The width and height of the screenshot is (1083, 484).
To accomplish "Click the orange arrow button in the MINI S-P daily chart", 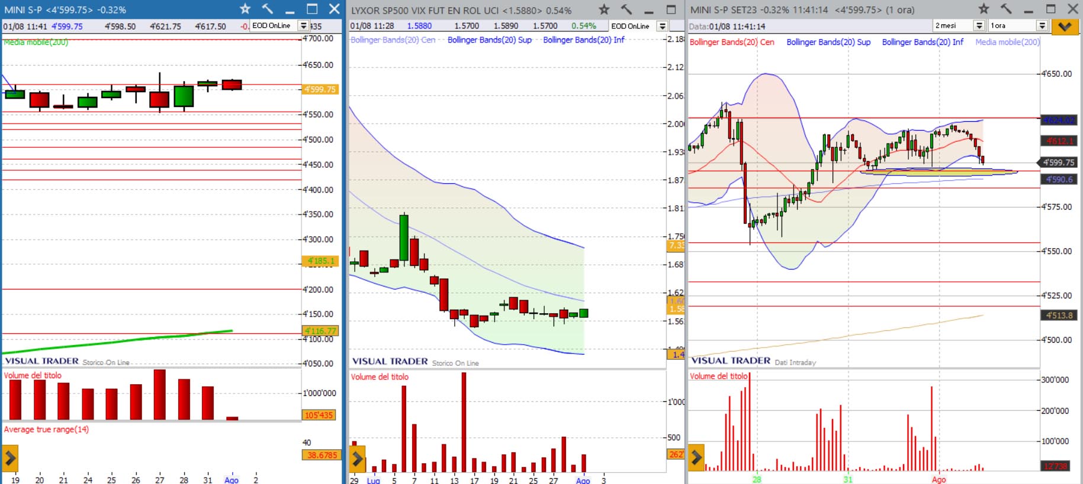I will [10, 458].
